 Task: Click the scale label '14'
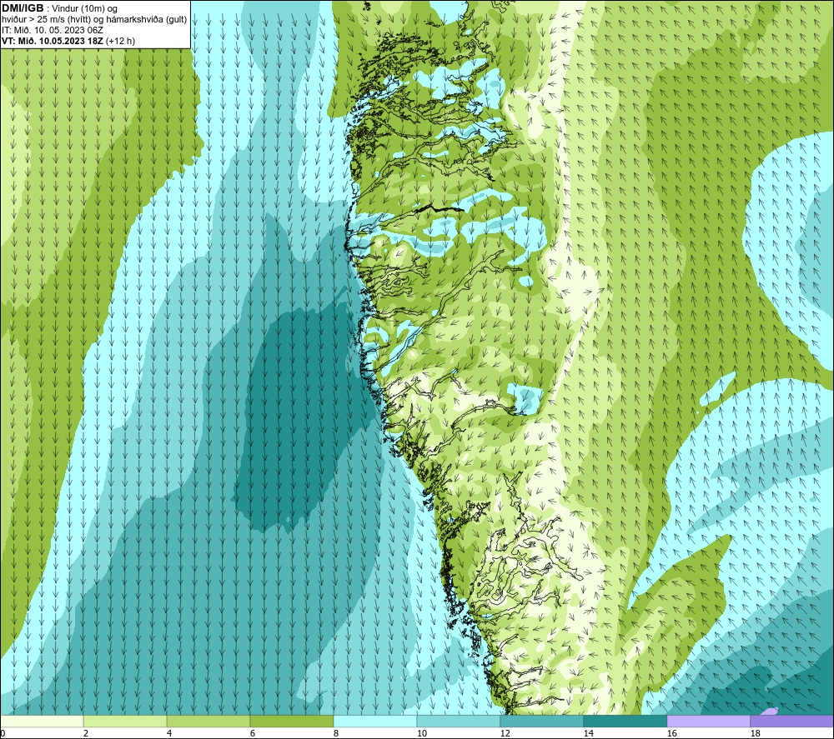click(x=588, y=734)
